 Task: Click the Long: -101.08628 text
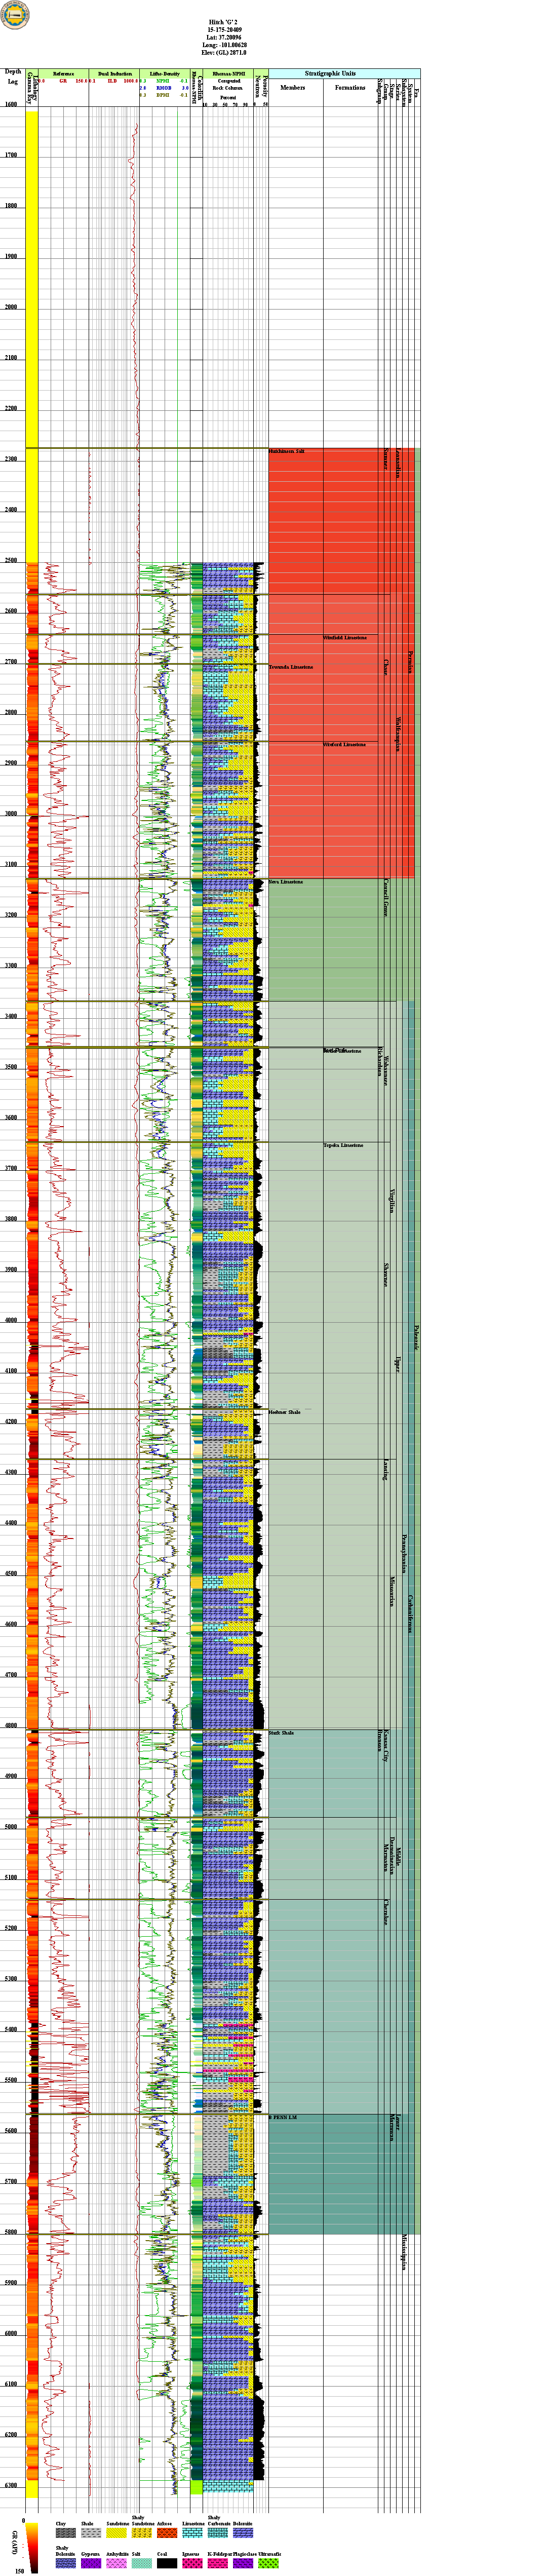point(224,45)
